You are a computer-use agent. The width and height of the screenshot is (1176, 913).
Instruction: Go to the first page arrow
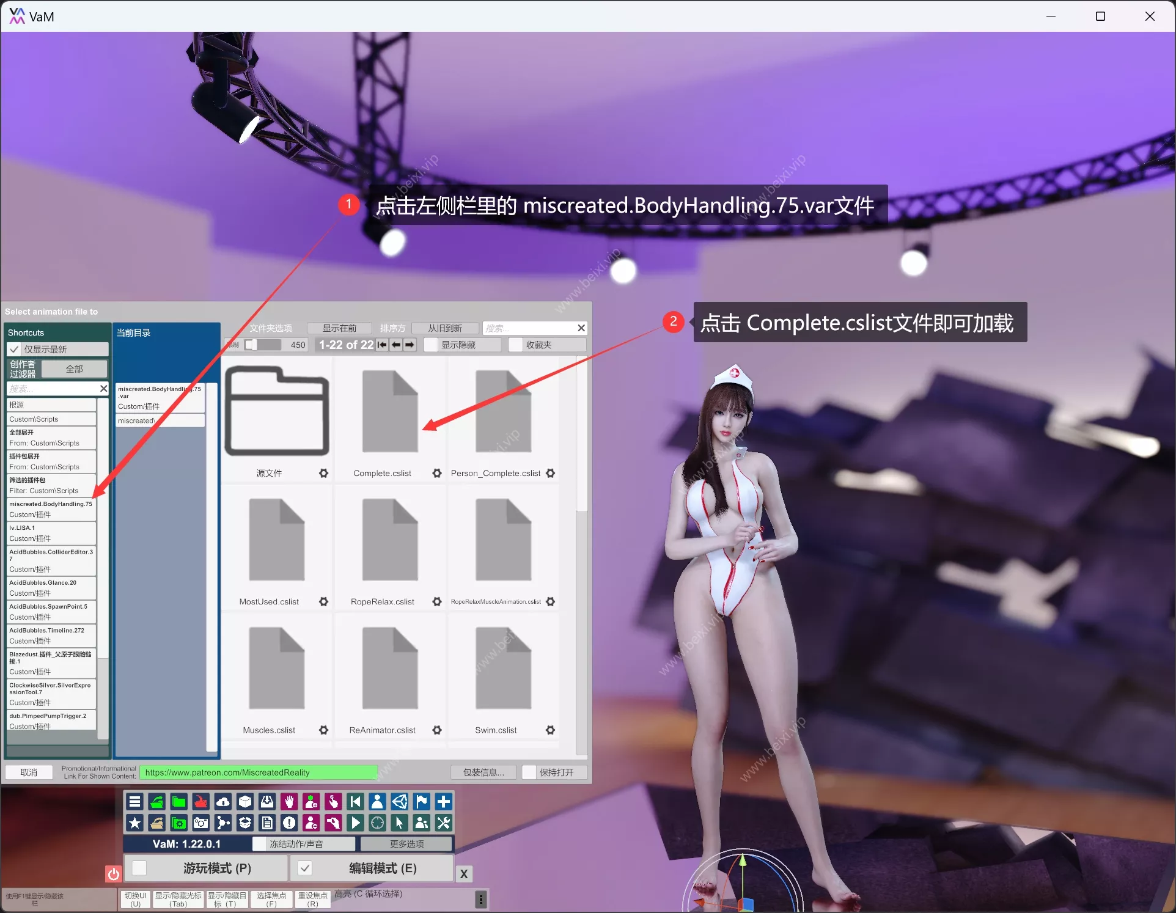(382, 345)
